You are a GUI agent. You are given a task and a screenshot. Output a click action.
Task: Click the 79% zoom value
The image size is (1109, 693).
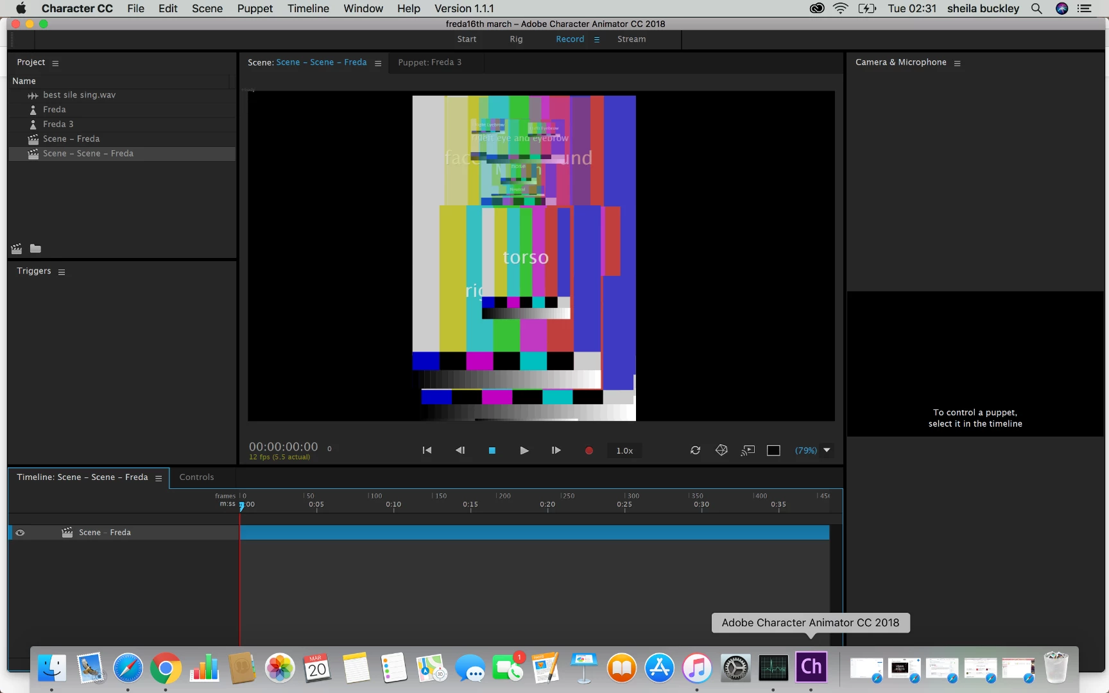[x=806, y=450]
